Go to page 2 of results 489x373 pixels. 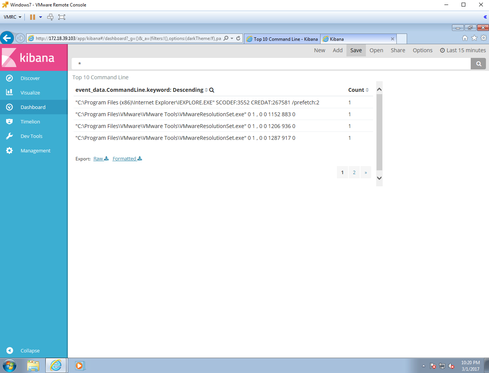(354, 172)
